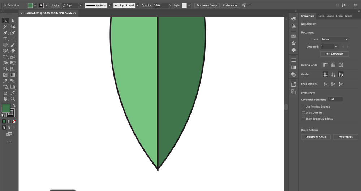Select the Curvature tool
Image resolution: width=361 pixels, height=191 pixels.
(13, 33)
